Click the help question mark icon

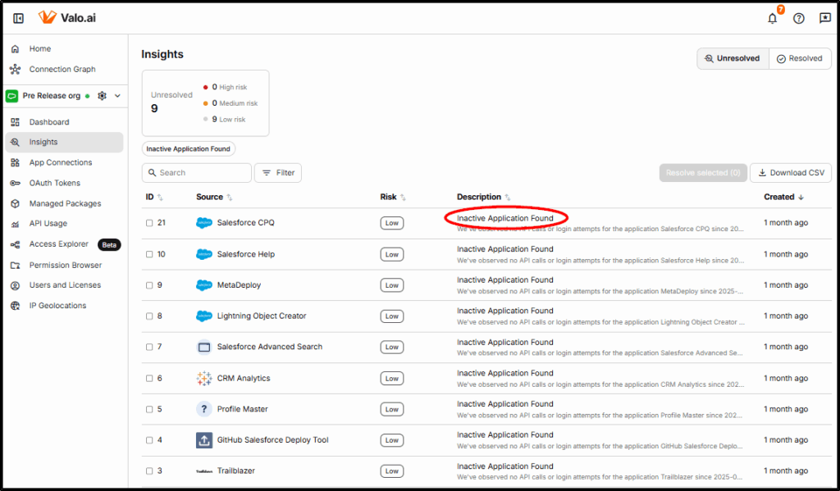pos(799,18)
